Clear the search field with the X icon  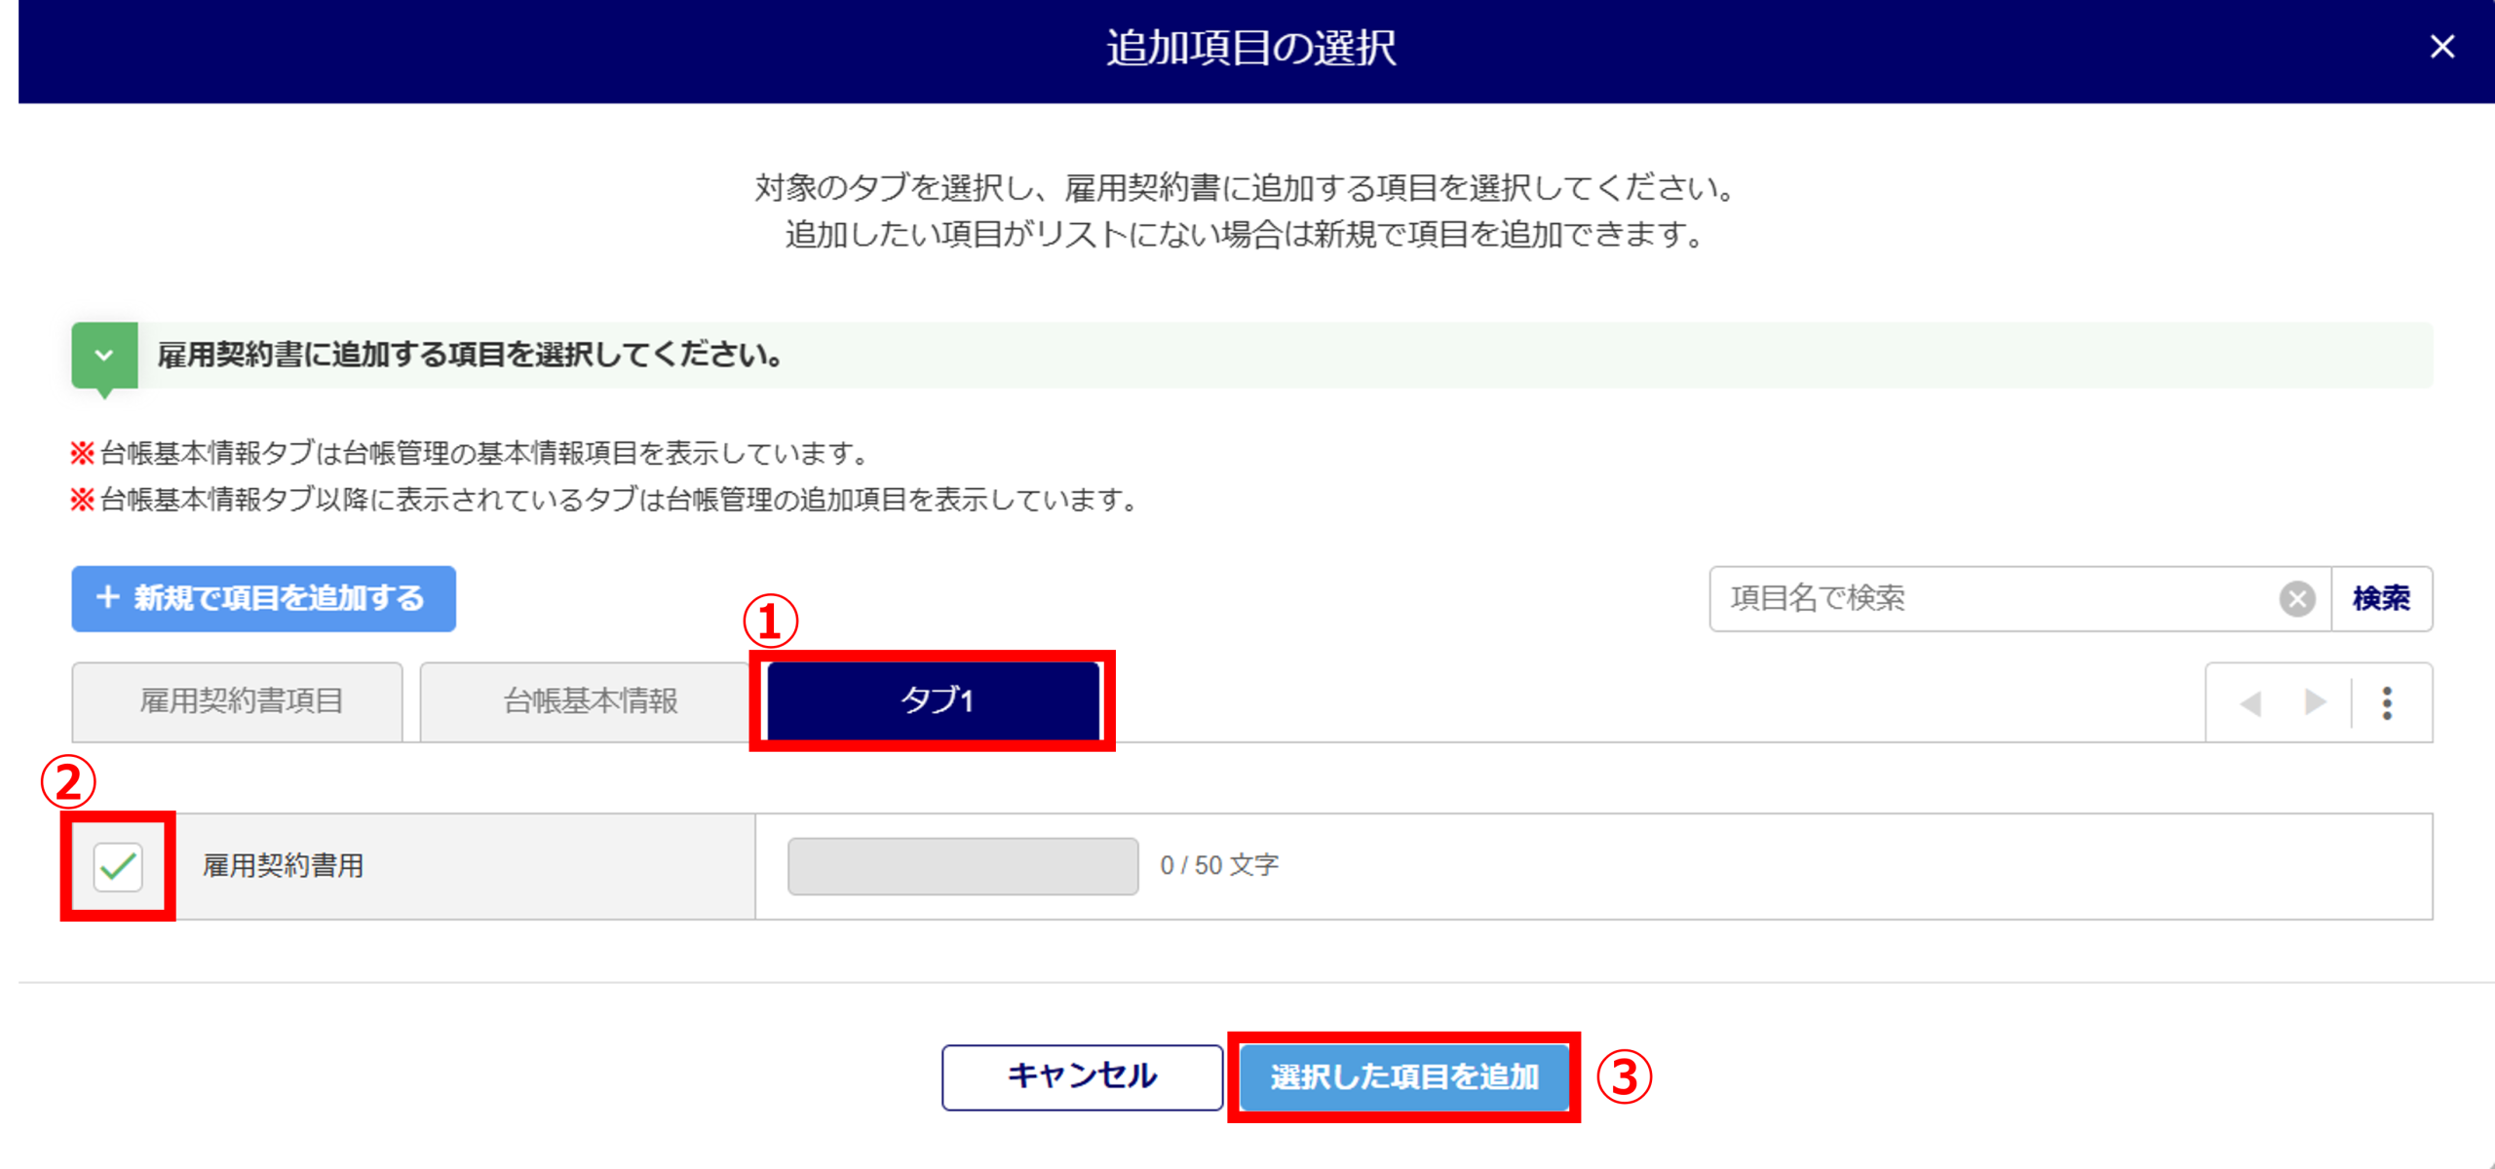2296,598
